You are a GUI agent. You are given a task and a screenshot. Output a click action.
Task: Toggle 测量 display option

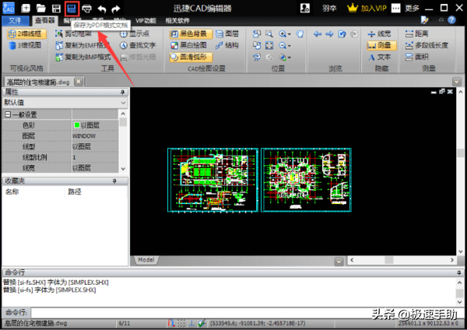tap(381, 45)
